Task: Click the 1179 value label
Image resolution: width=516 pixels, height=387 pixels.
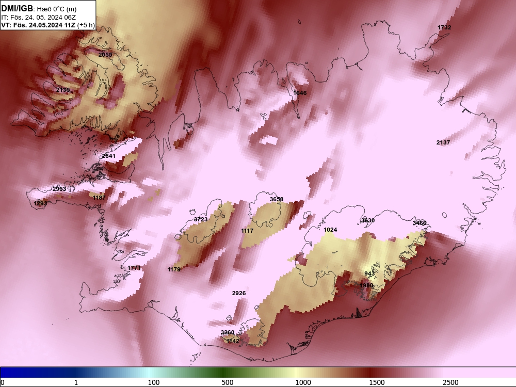Action: (x=174, y=269)
